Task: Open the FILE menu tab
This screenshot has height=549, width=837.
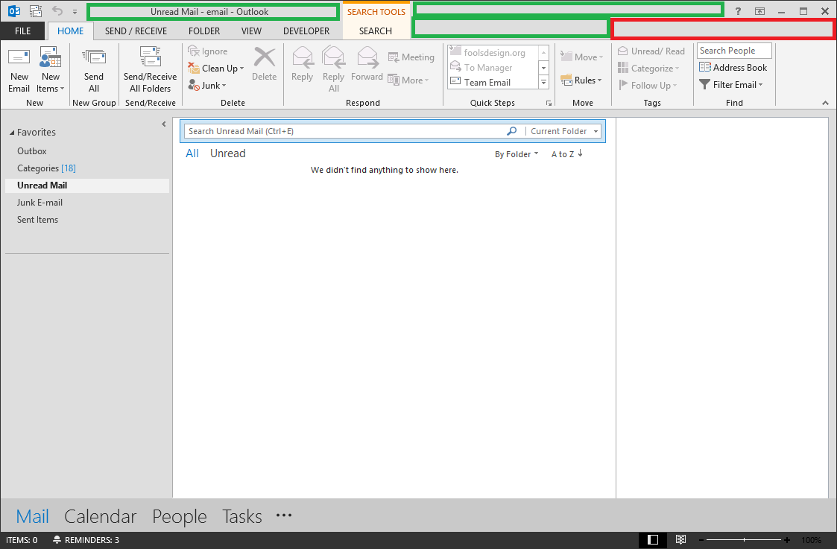Action: pyautogui.click(x=22, y=31)
